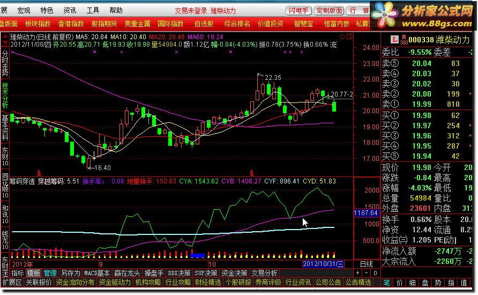The height and width of the screenshot is (295, 478).
Task: Switch to the SUP决策 template tab
Action: click(x=206, y=273)
